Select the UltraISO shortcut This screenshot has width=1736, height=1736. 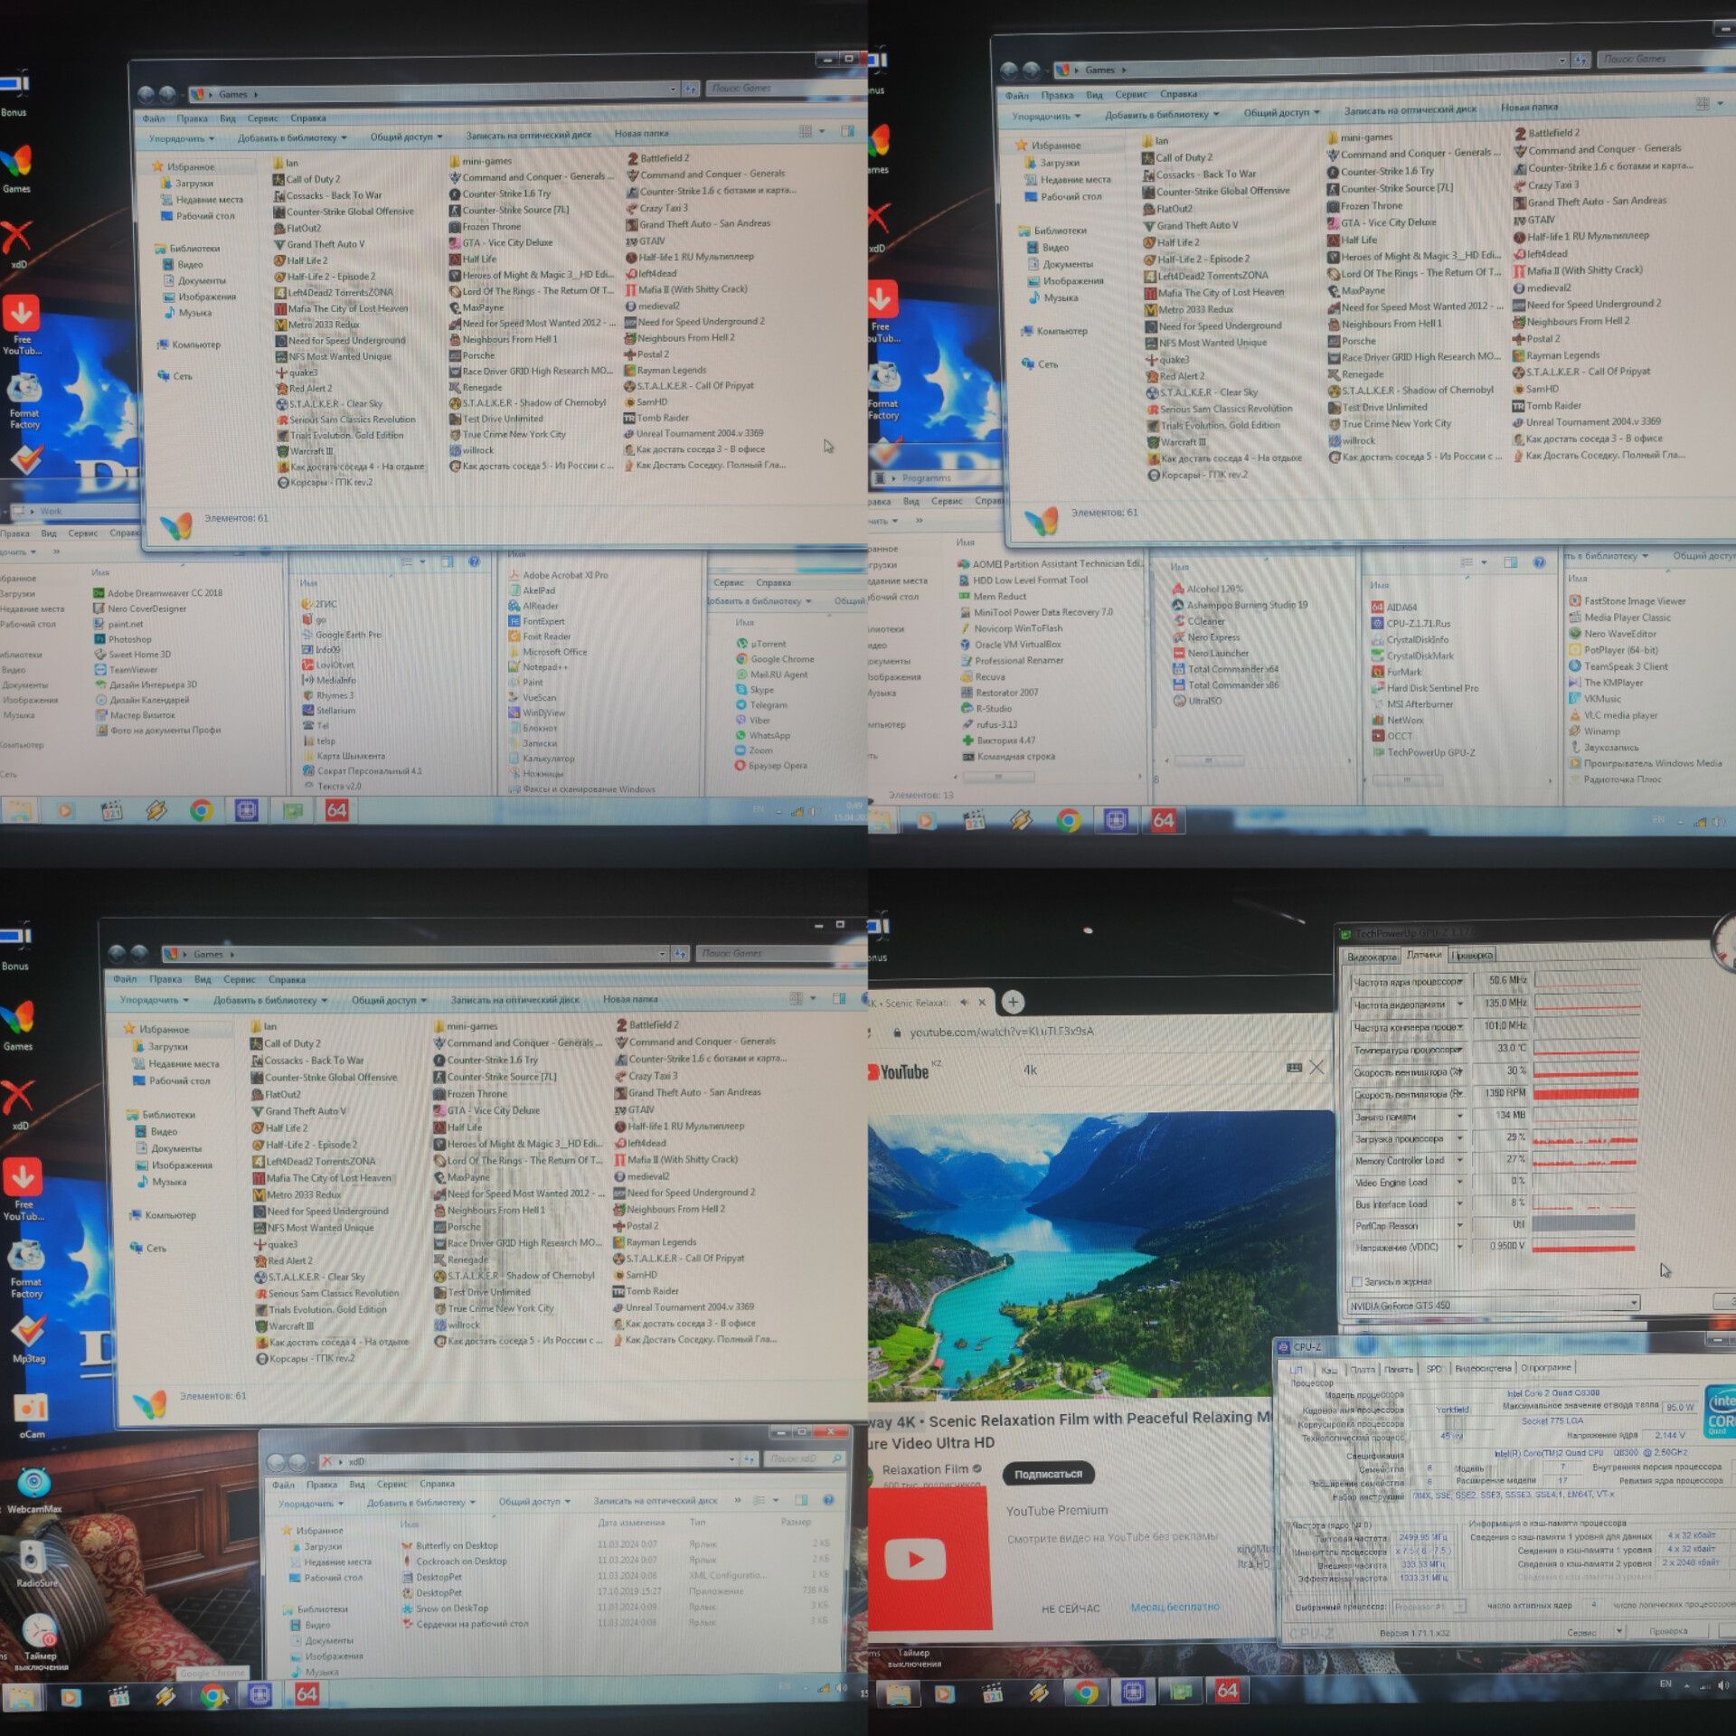[1198, 701]
